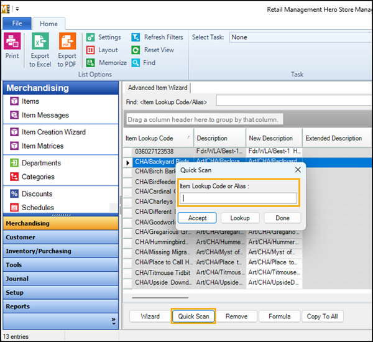Screen dimensions: 373x342
Task: Open Item Matrices in sidebar
Action: tap(37, 146)
